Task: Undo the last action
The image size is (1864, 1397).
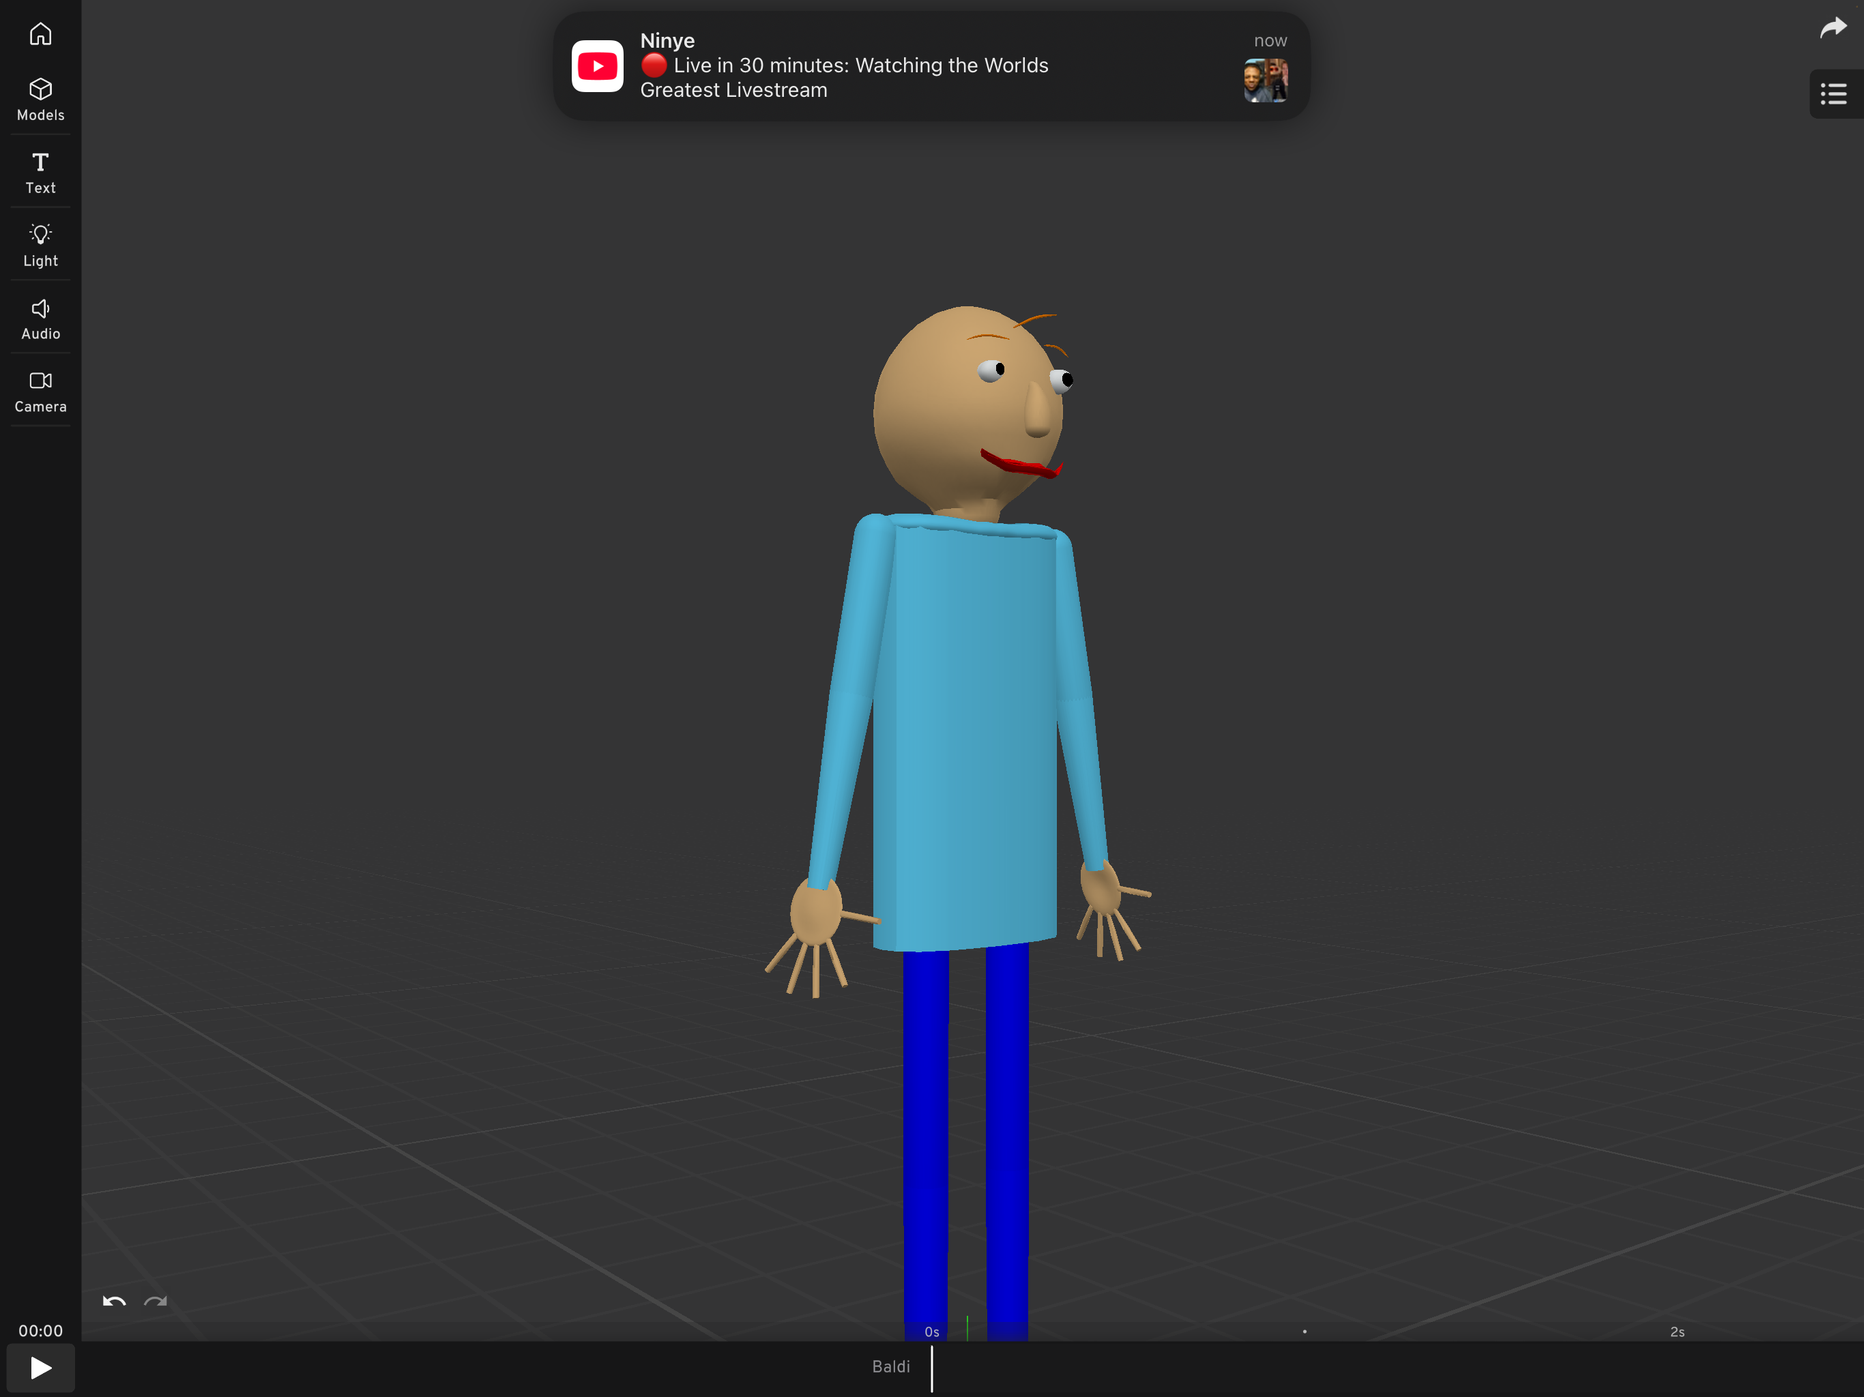Action: point(115,1301)
